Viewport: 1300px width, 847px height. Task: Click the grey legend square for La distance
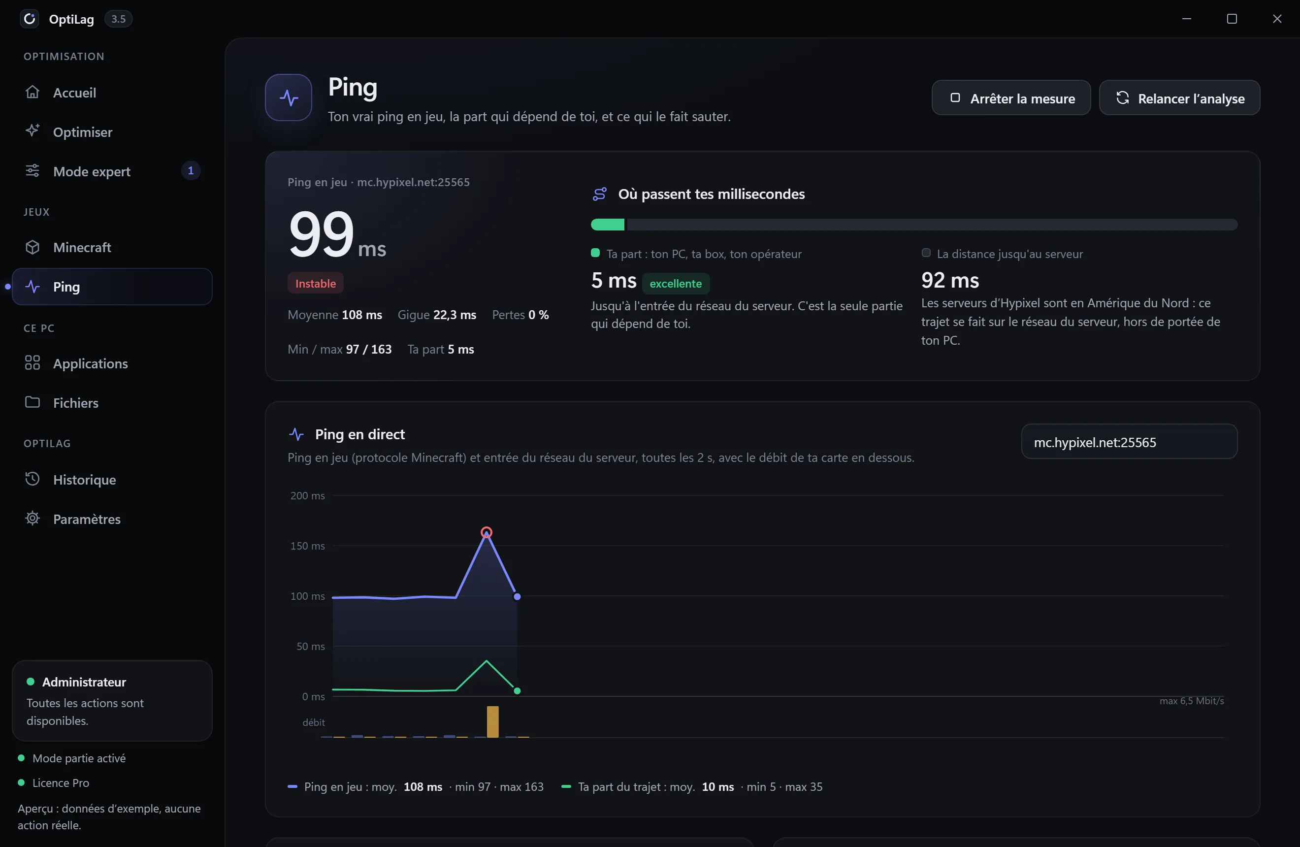[x=926, y=252]
